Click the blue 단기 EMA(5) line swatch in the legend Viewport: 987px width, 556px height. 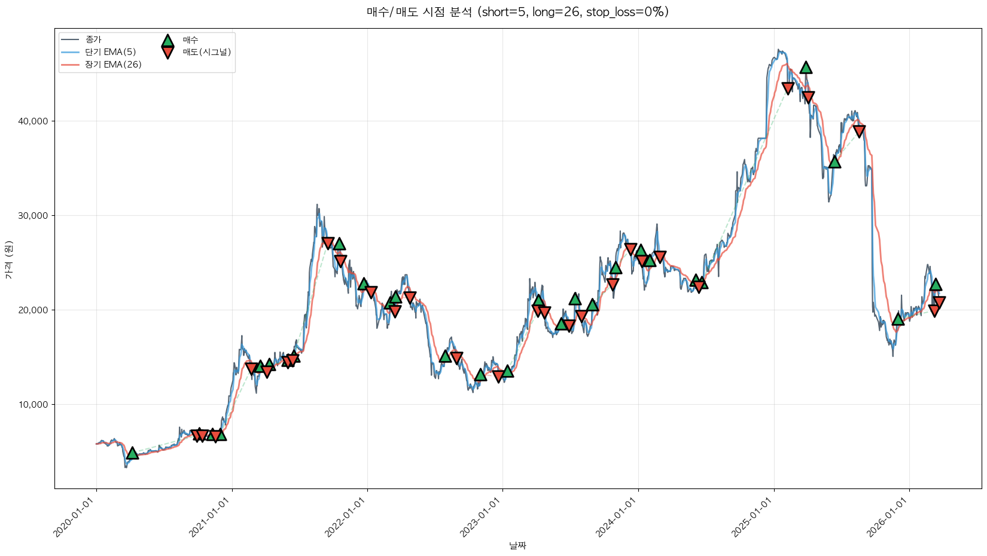tap(70, 52)
